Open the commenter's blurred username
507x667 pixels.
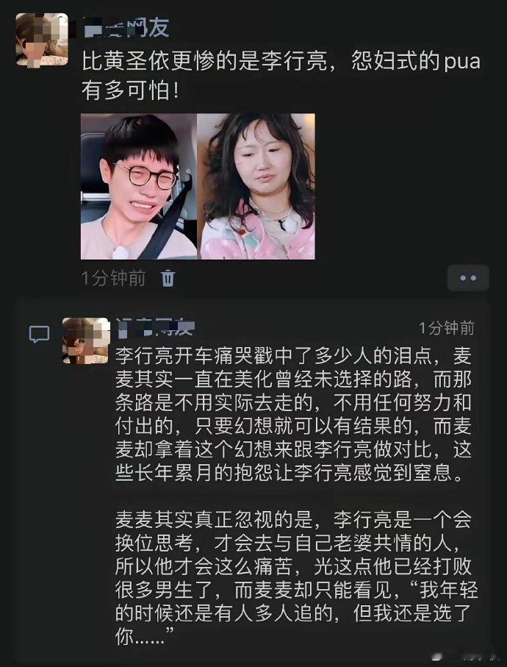[155, 327]
